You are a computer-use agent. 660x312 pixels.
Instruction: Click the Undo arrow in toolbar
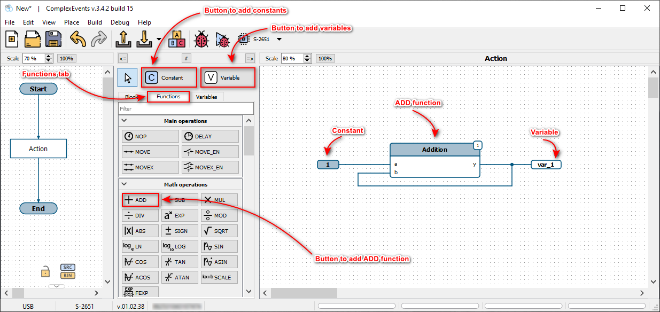[x=78, y=40]
